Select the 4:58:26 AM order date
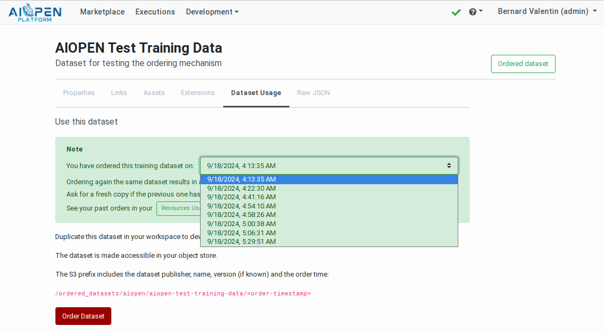Screen dimensions: 604x333 [241, 215]
